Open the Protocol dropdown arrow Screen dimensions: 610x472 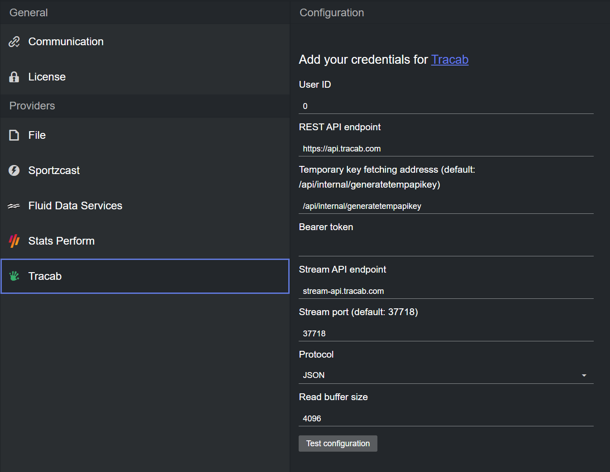584,375
